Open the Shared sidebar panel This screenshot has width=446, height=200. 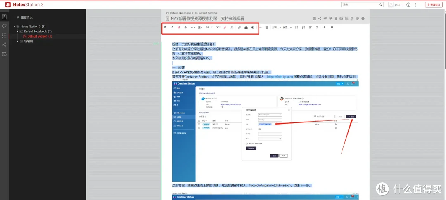(x=4, y=45)
